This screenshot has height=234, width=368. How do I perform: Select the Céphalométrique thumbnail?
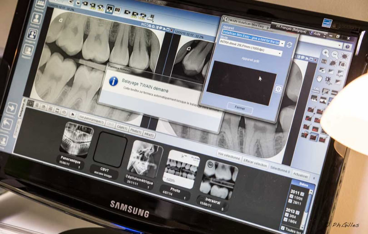click(145, 159)
